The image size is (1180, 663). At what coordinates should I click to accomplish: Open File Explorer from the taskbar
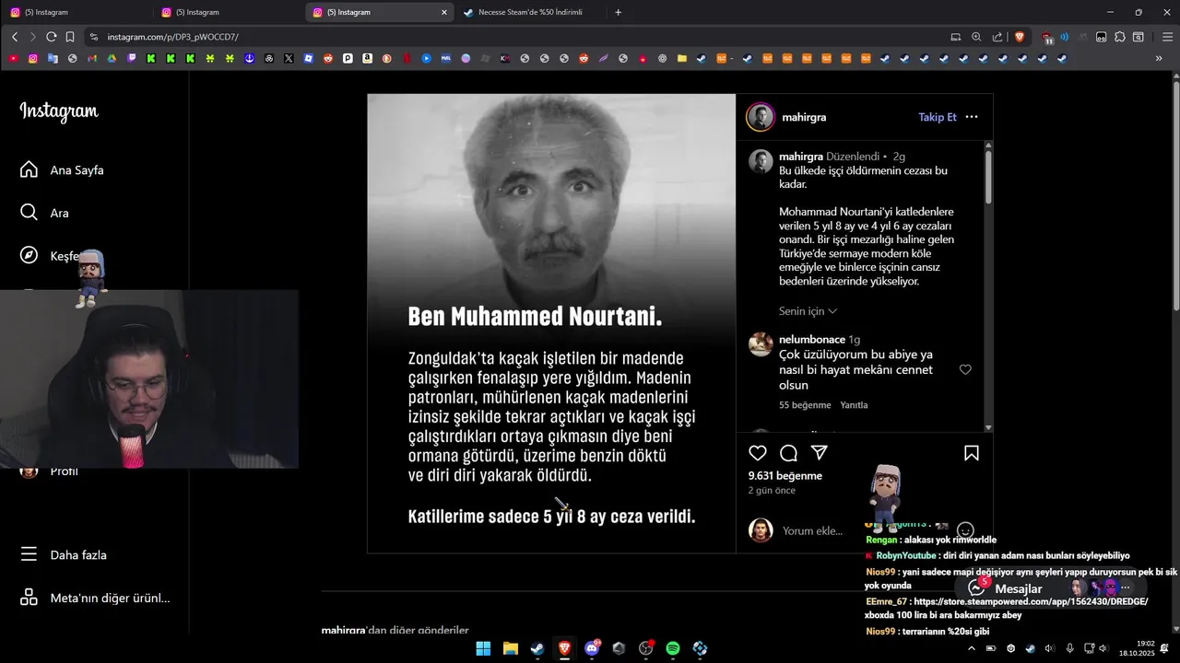tap(510, 648)
